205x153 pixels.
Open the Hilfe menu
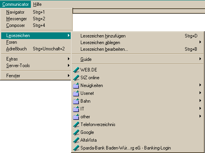click(37, 4)
